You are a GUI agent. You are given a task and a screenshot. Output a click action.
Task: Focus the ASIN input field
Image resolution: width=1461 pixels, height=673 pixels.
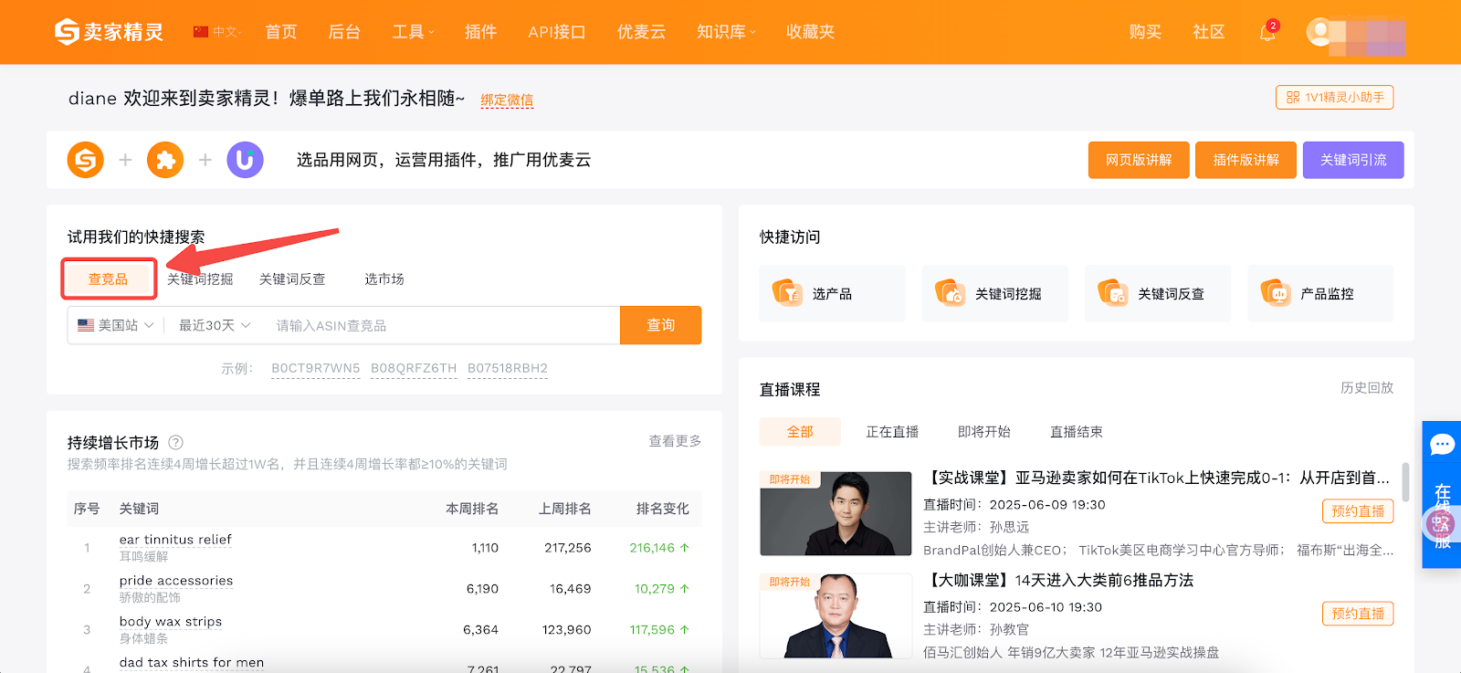[x=443, y=325]
